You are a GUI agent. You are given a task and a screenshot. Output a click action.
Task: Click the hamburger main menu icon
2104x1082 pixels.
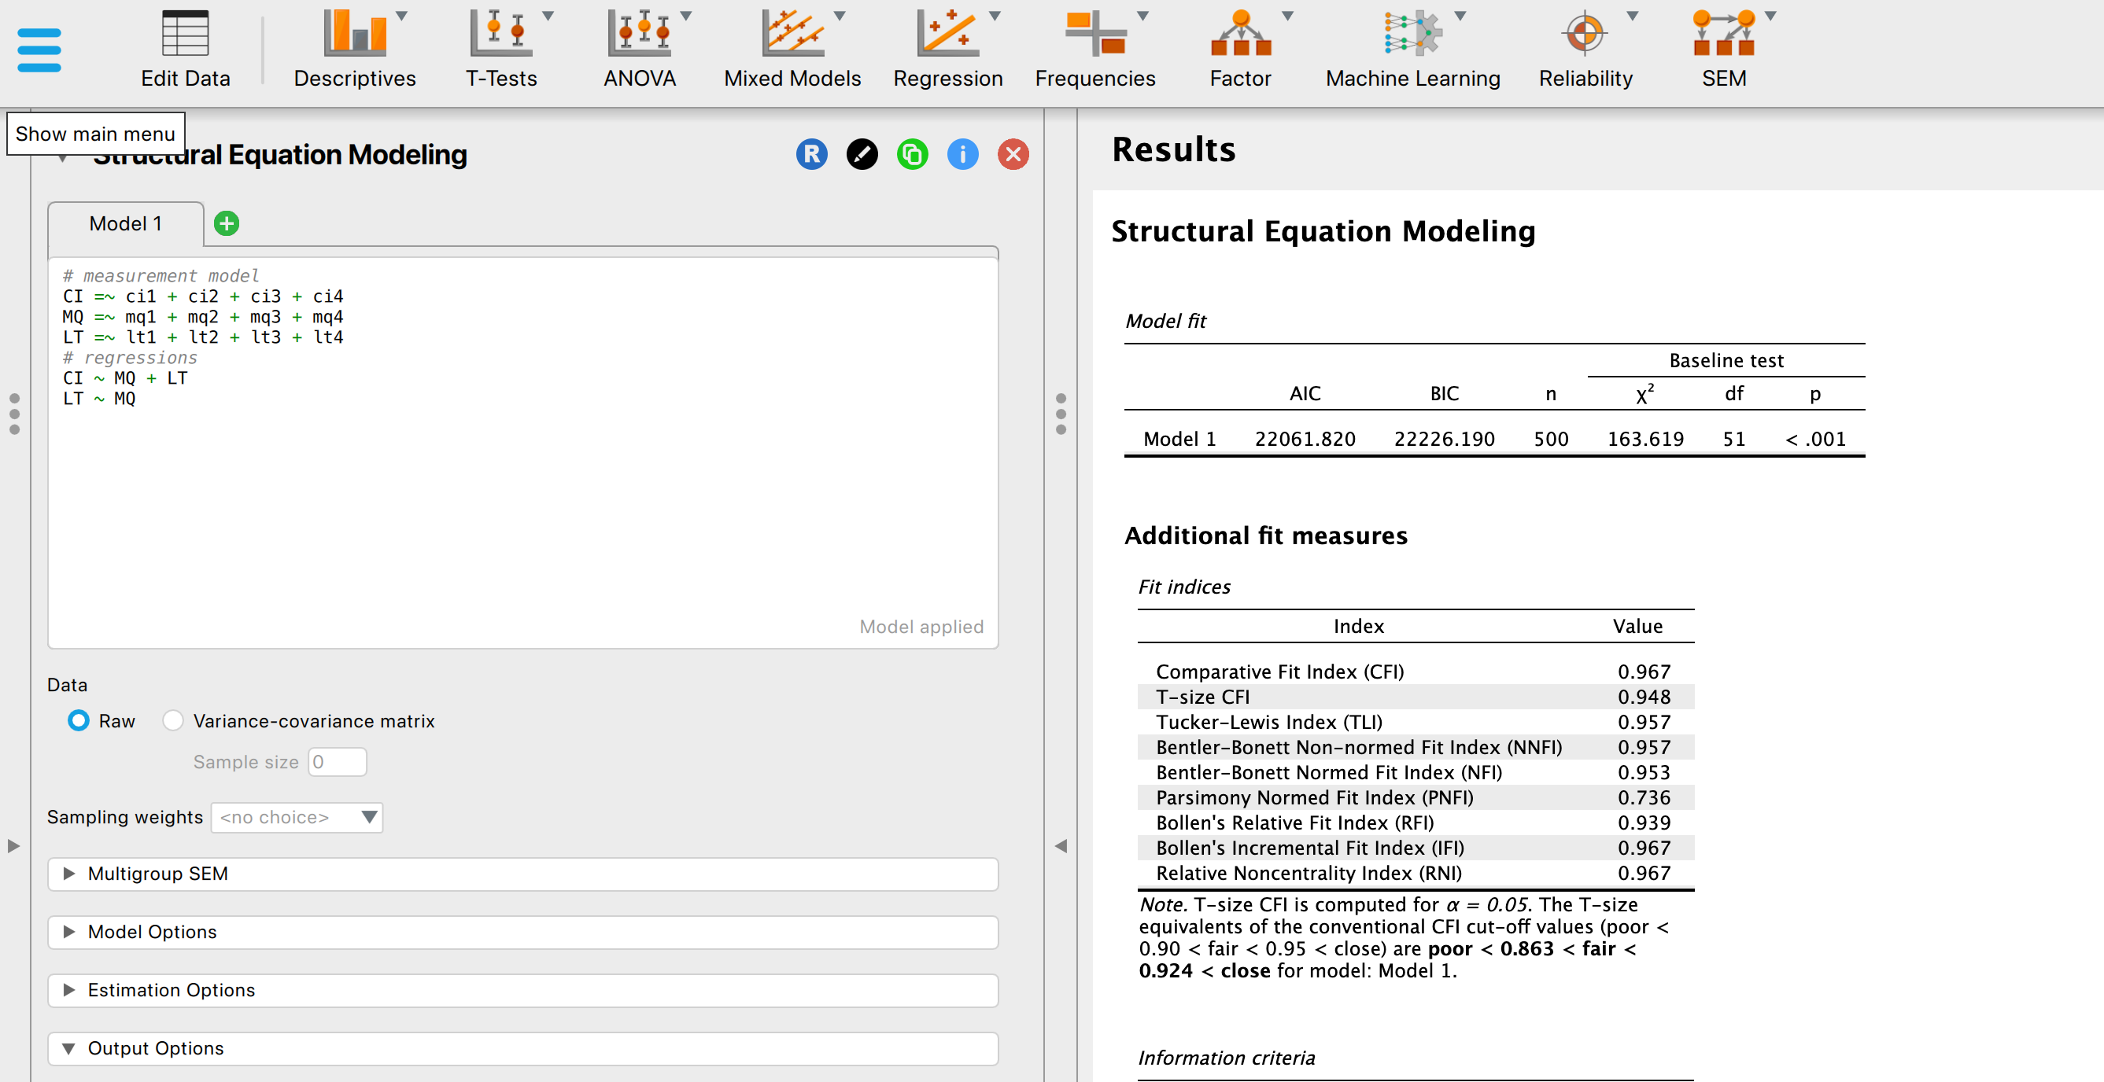39,49
